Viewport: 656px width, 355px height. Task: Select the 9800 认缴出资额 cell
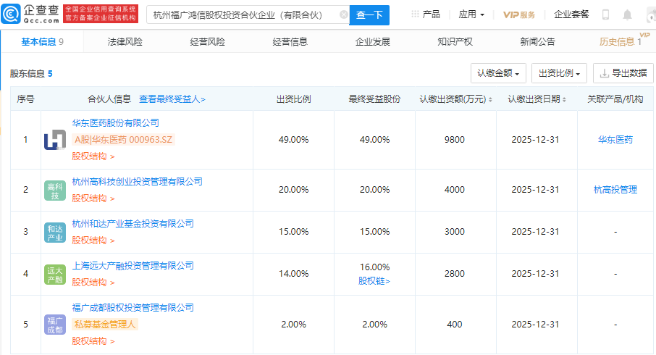click(454, 139)
